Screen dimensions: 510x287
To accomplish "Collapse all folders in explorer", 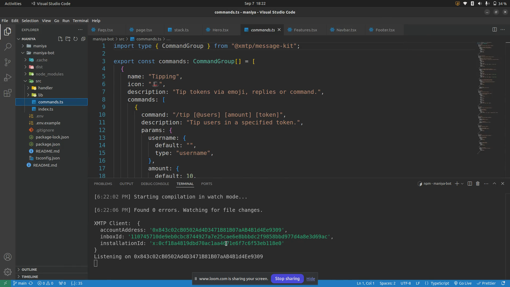I will [83, 39].
